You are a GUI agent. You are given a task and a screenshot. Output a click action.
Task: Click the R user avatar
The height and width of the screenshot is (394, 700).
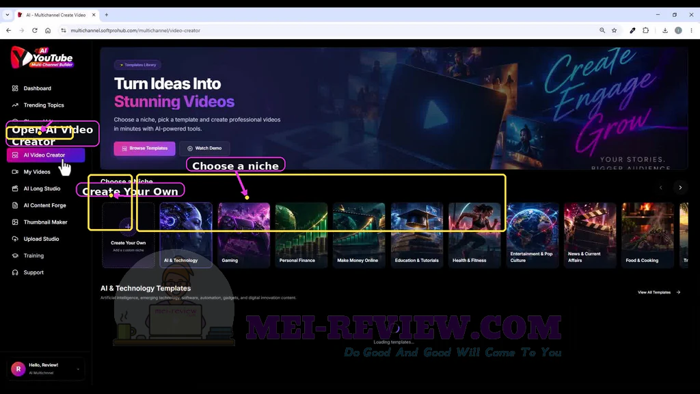(x=18, y=369)
